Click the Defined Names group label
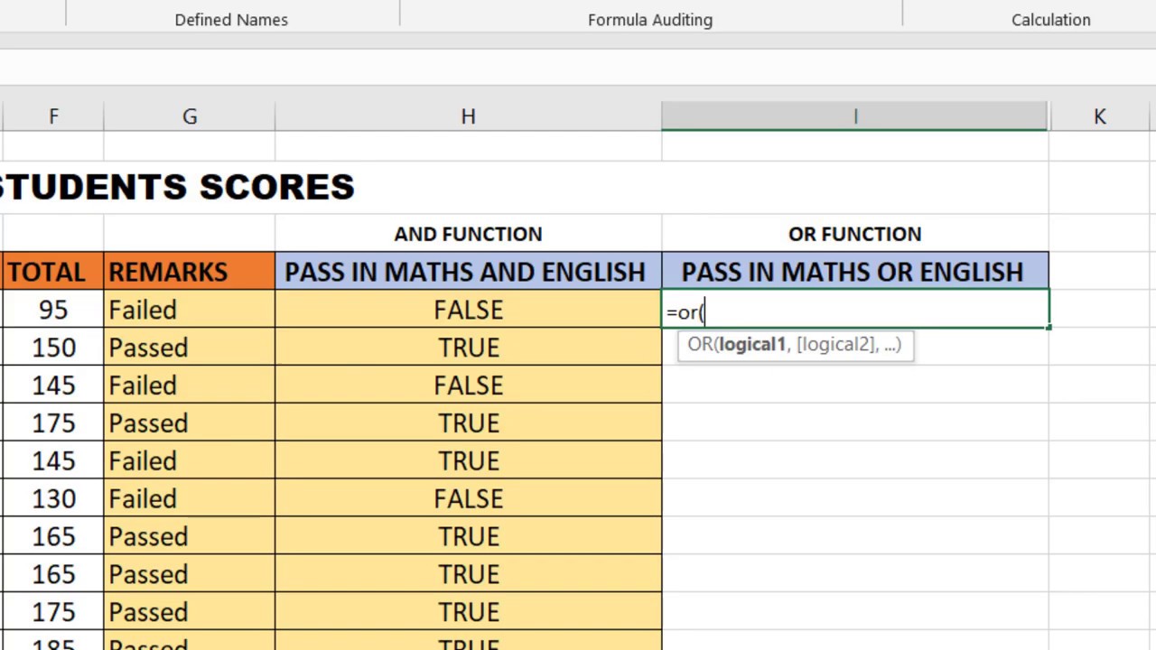This screenshot has height=650, width=1156. (x=231, y=20)
